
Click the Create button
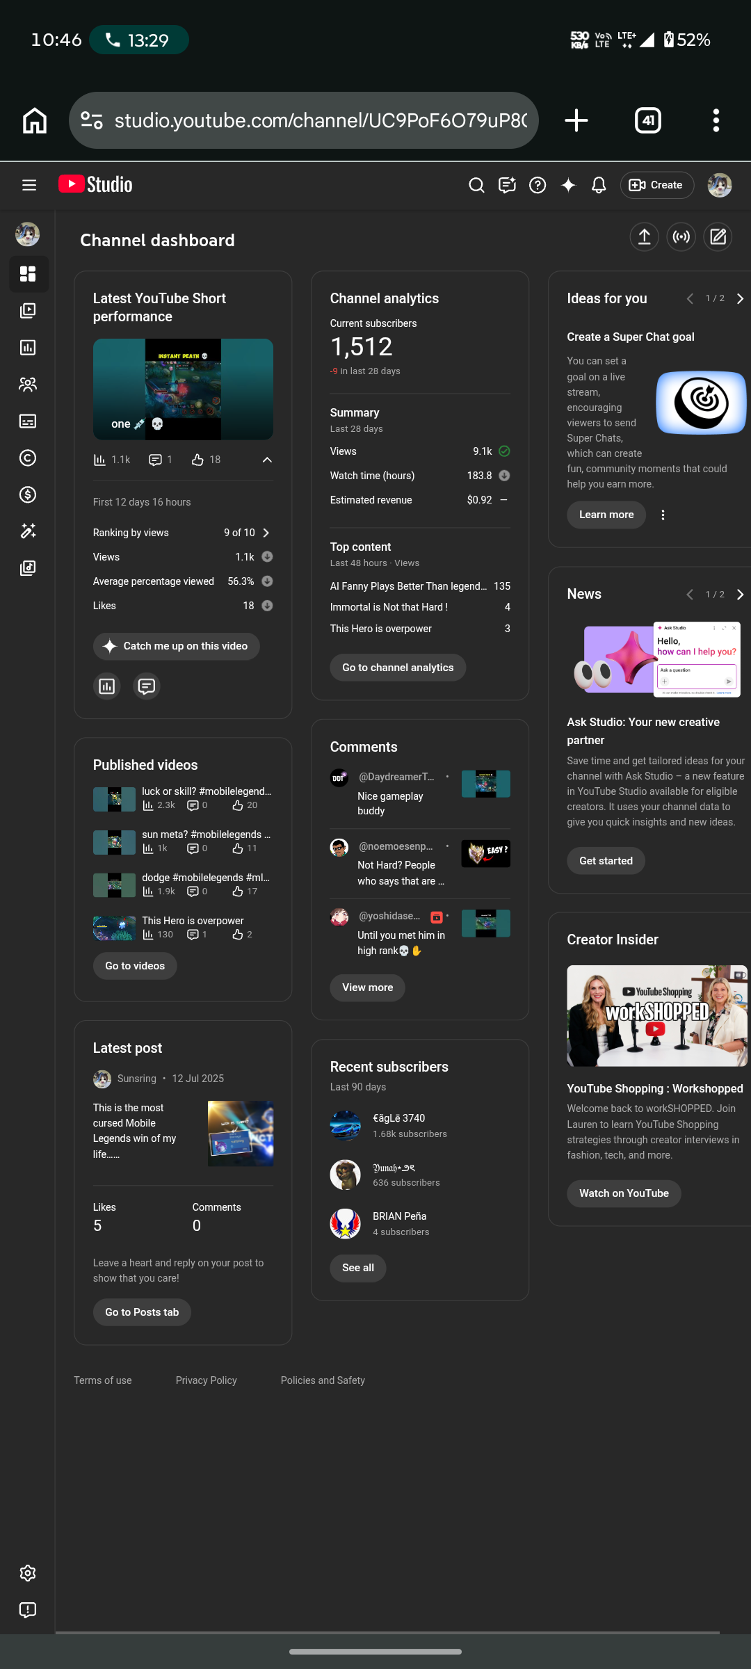click(x=656, y=185)
